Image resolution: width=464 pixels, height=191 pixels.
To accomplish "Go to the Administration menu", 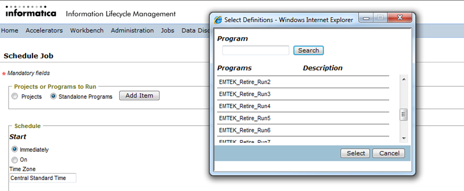I will tap(132, 30).
